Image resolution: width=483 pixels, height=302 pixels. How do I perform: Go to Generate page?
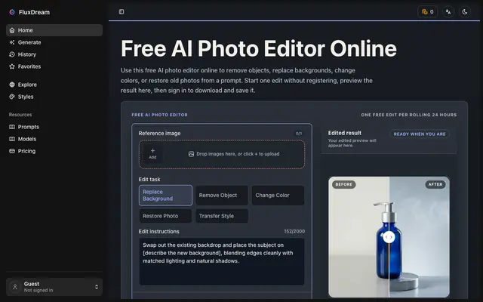[x=54, y=42]
